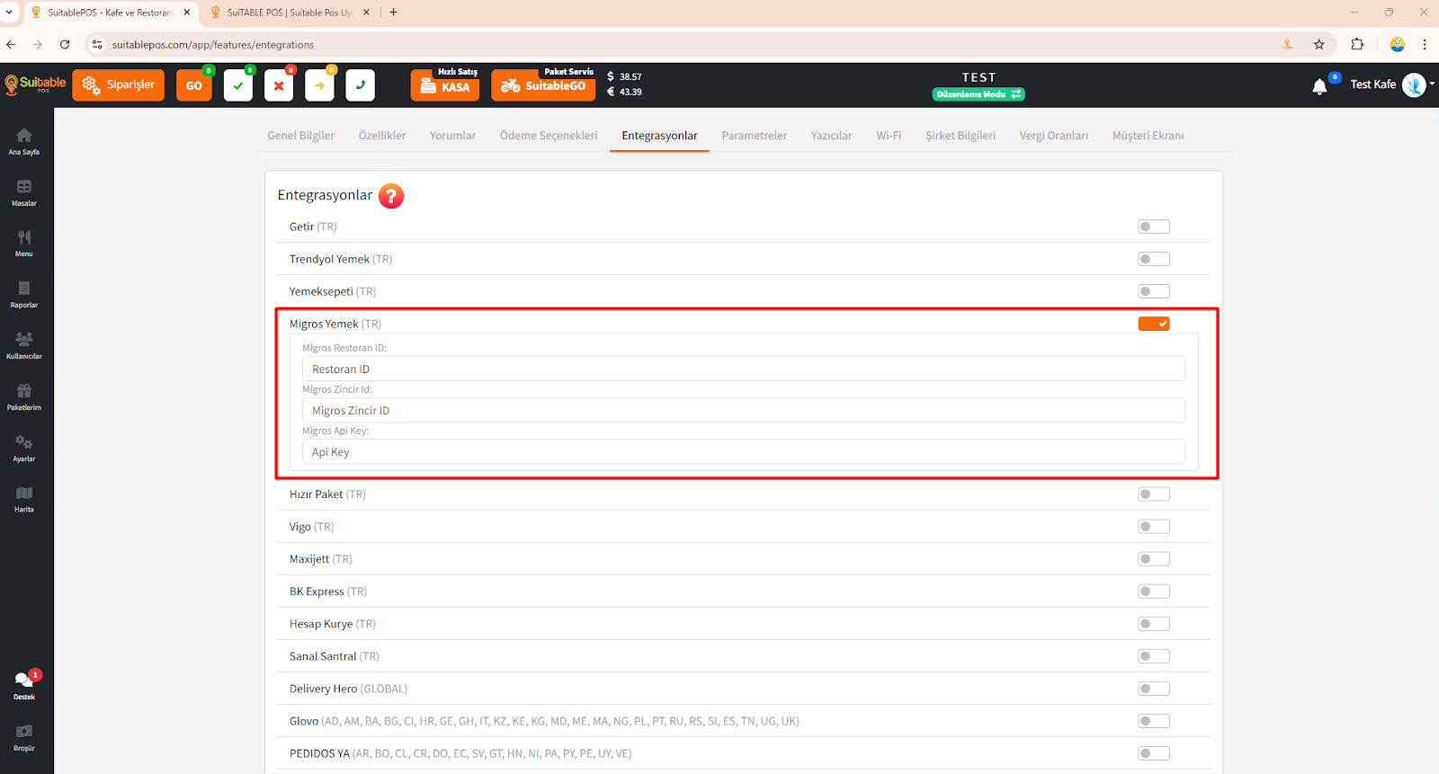This screenshot has width=1439, height=774.
Task: Open Ana Sayfa from the sidebar
Action: pos(24,141)
